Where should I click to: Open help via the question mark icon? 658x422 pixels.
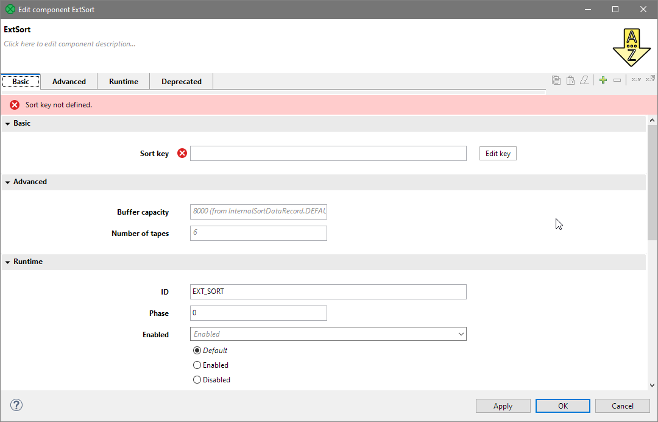[16, 405]
